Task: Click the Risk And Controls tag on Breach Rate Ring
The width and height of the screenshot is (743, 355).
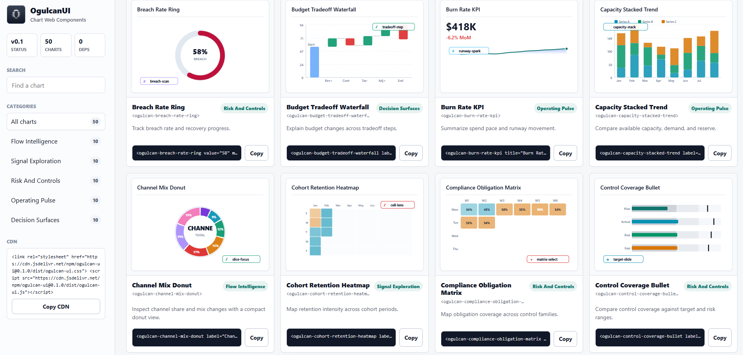Action: (244, 108)
